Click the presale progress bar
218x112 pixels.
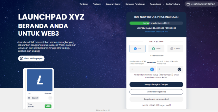(156, 23)
